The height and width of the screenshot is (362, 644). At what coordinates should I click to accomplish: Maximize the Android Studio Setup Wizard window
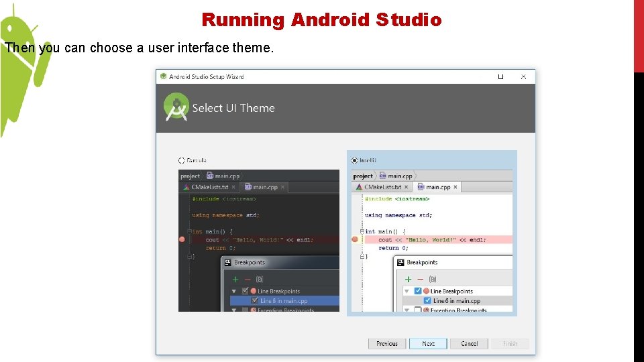[x=500, y=76]
